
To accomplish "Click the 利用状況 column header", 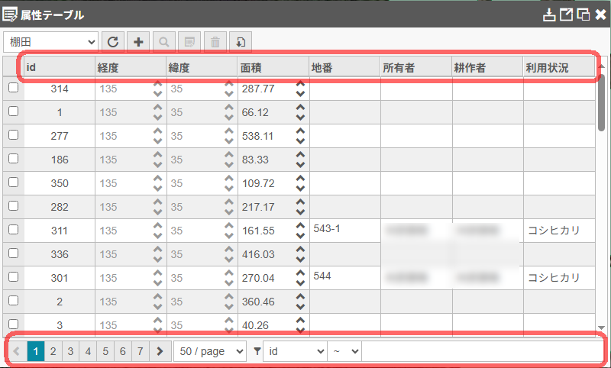I will (x=559, y=67).
